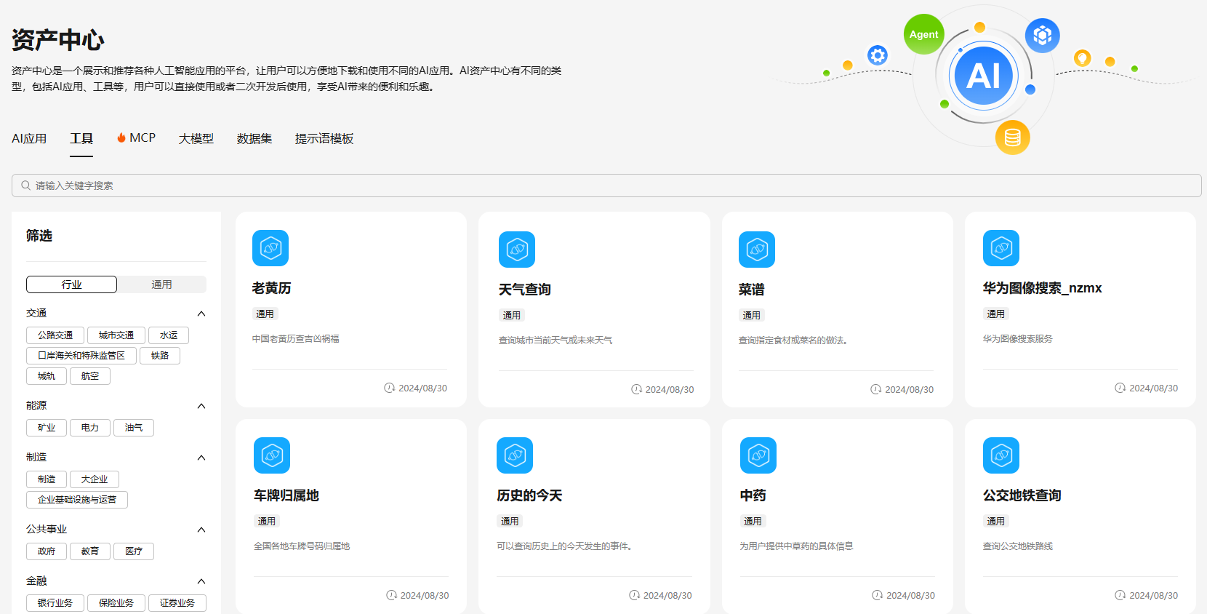Focus the keyword search input field

click(x=606, y=186)
